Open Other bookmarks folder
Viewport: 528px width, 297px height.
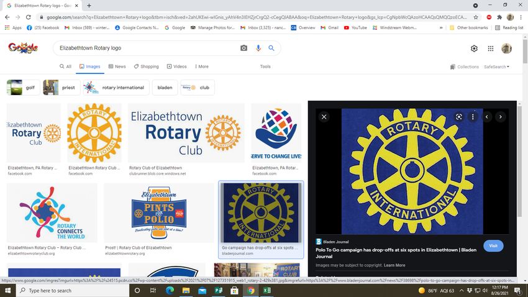(469, 27)
